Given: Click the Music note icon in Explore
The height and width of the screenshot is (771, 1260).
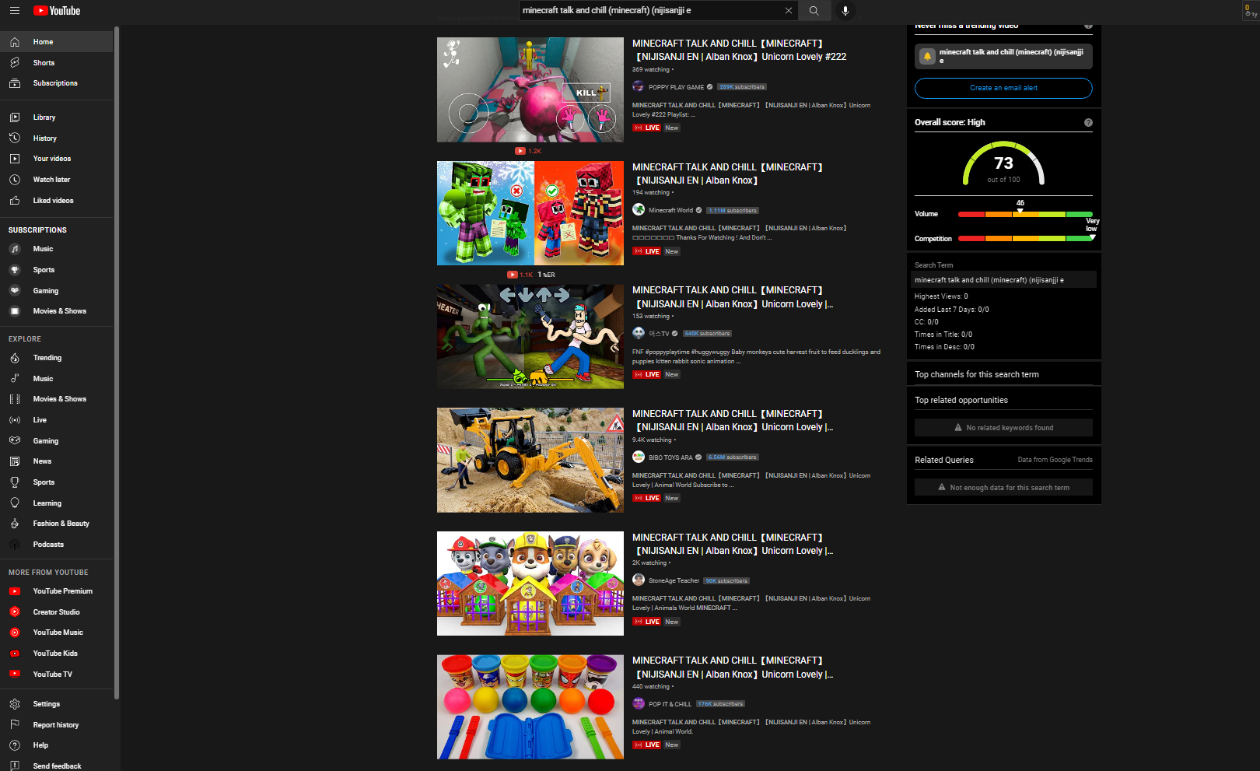Looking at the screenshot, I should 15,379.
